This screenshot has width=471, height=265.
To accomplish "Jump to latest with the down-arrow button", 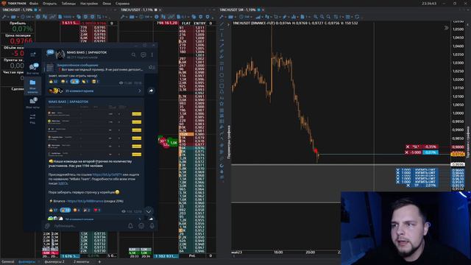I will (149, 211).
